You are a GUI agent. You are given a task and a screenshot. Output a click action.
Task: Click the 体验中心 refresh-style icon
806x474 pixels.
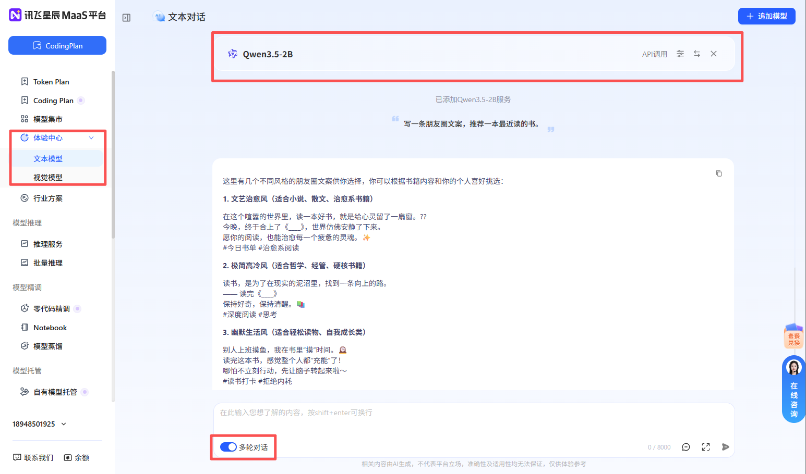click(x=25, y=138)
